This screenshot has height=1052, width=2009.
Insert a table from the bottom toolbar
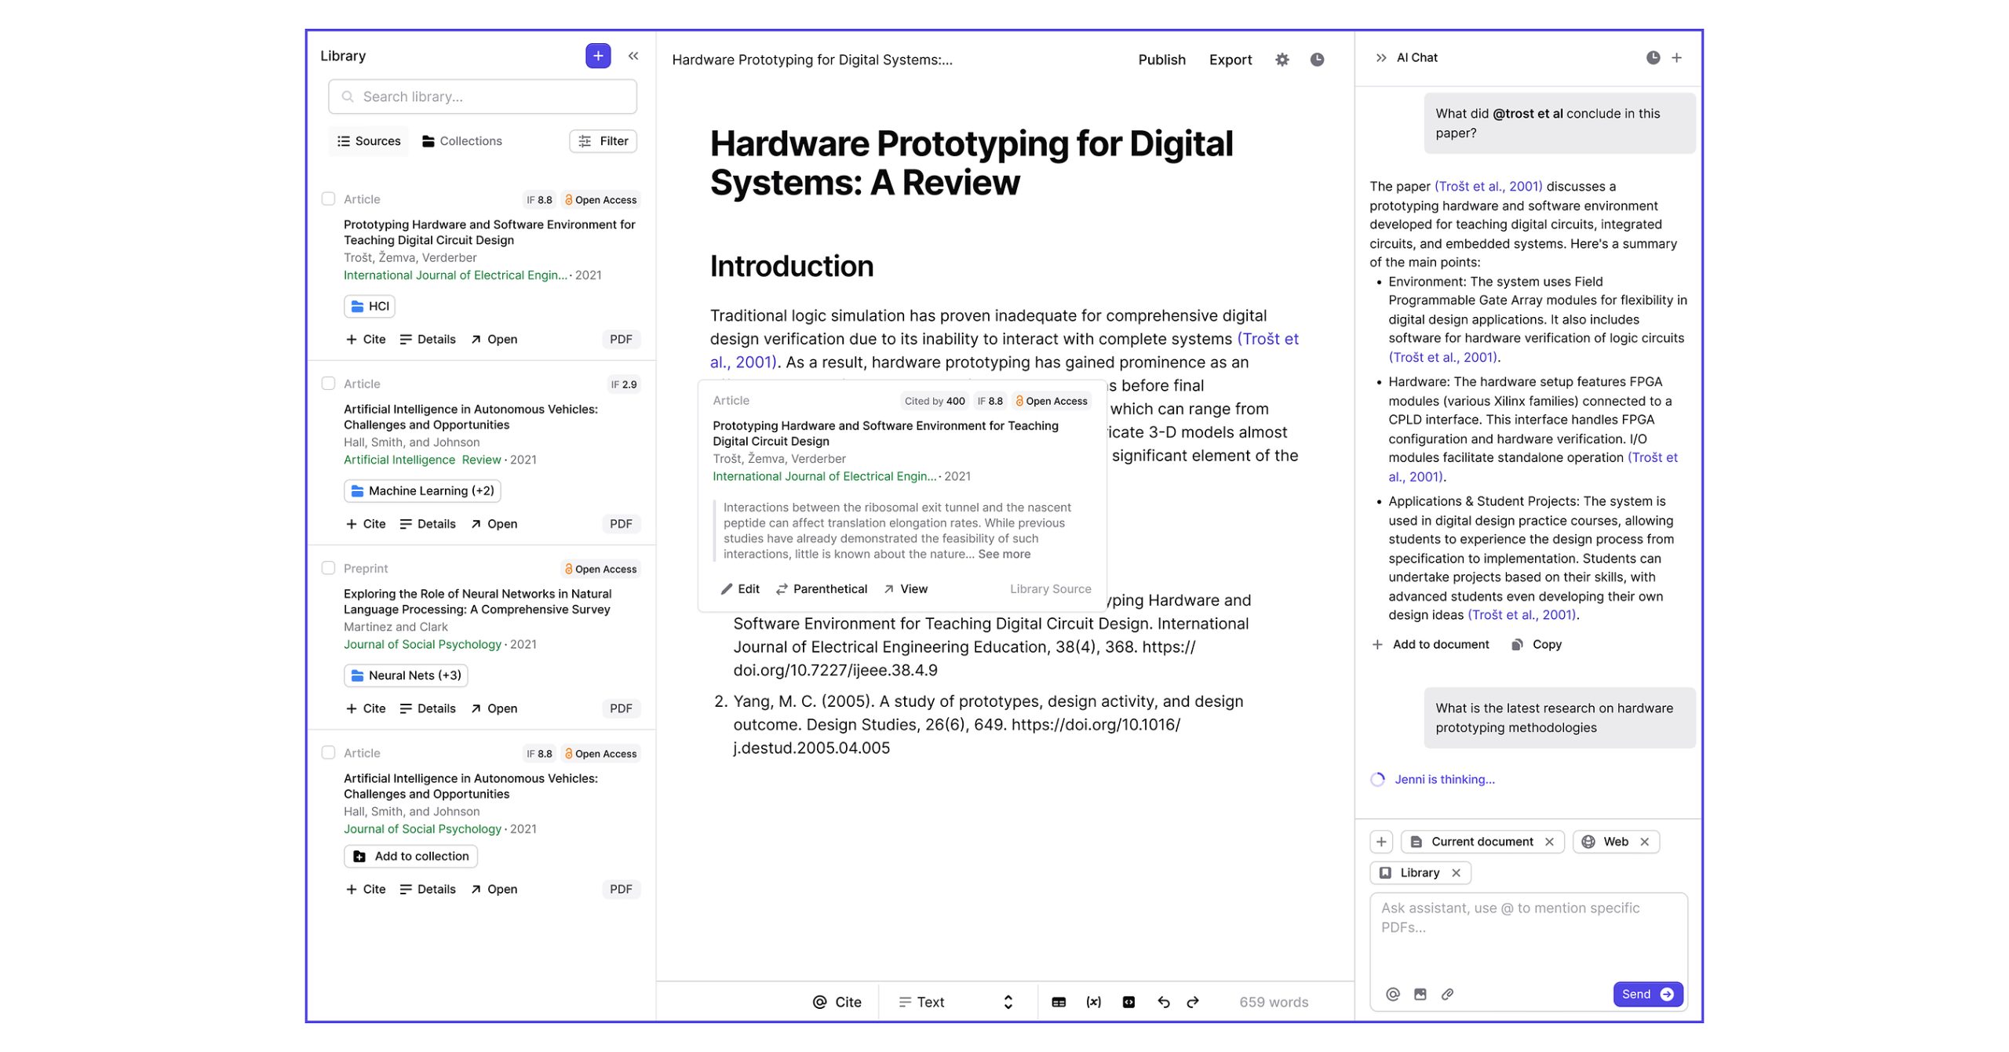(1059, 1002)
